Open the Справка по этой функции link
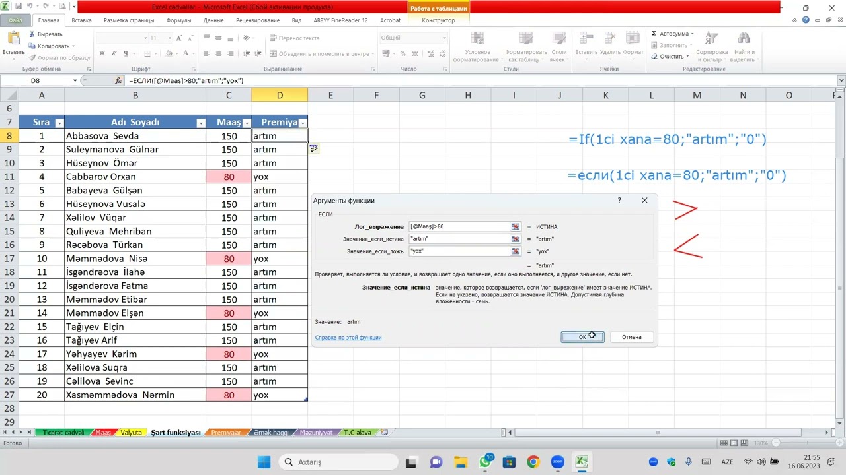Screen dimensions: 846x475 pos(348,337)
